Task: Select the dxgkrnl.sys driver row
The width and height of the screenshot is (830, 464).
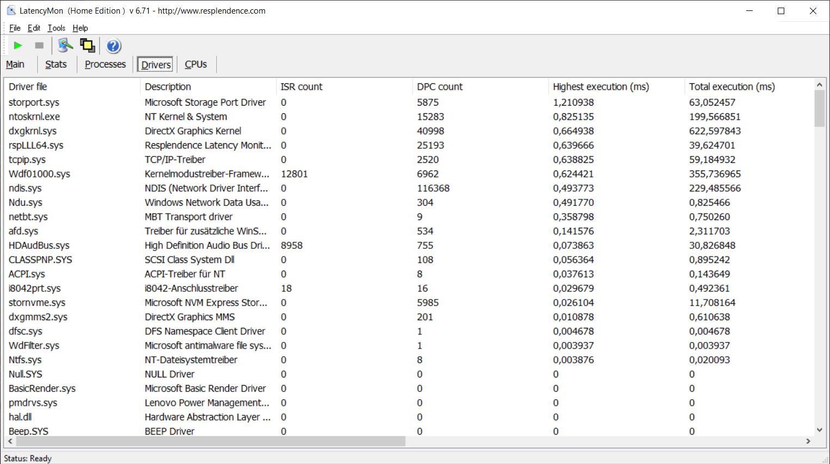Action: coord(408,131)
